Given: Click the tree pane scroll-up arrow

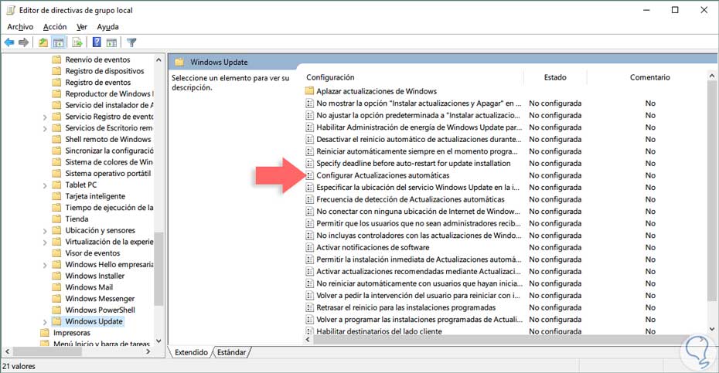Looking at the screenshot, I should (158, 59).
